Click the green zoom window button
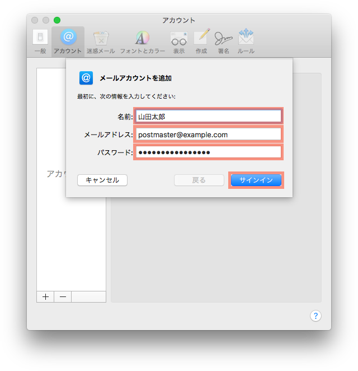Screen dimensions: 358x371 57,20
